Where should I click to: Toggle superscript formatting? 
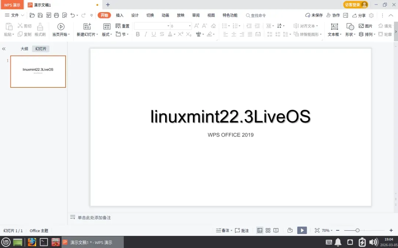point(180,34)
